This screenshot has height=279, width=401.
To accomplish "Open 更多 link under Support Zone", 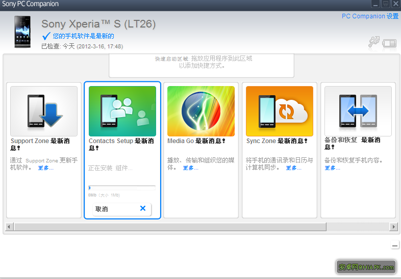I will 45,168.
